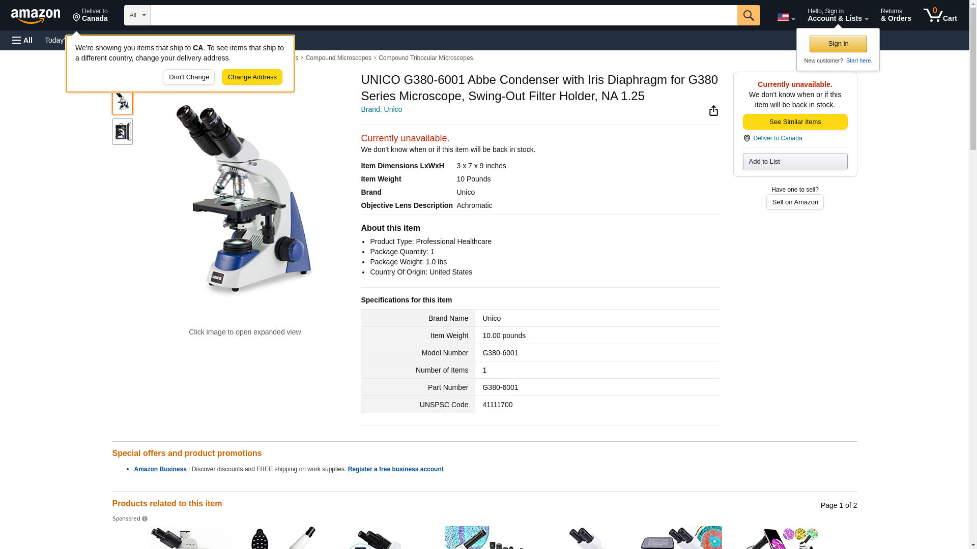Open Compound Microscopes breadcrumb
This screenshot has width=977, height=549.
[x=338, y=58]
